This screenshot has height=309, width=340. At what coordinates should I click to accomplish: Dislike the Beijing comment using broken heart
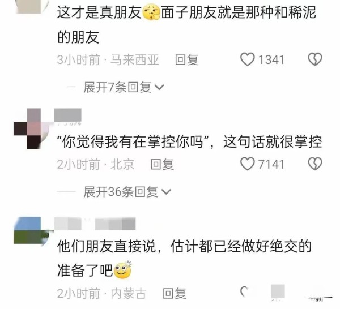coord(315,164)
